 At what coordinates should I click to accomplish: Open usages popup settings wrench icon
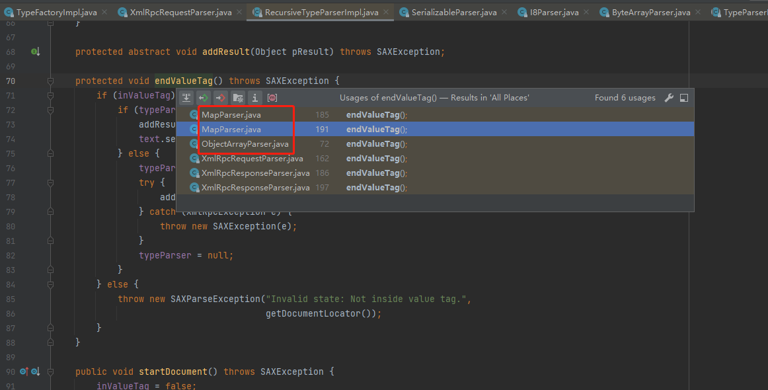pos(669,98)
